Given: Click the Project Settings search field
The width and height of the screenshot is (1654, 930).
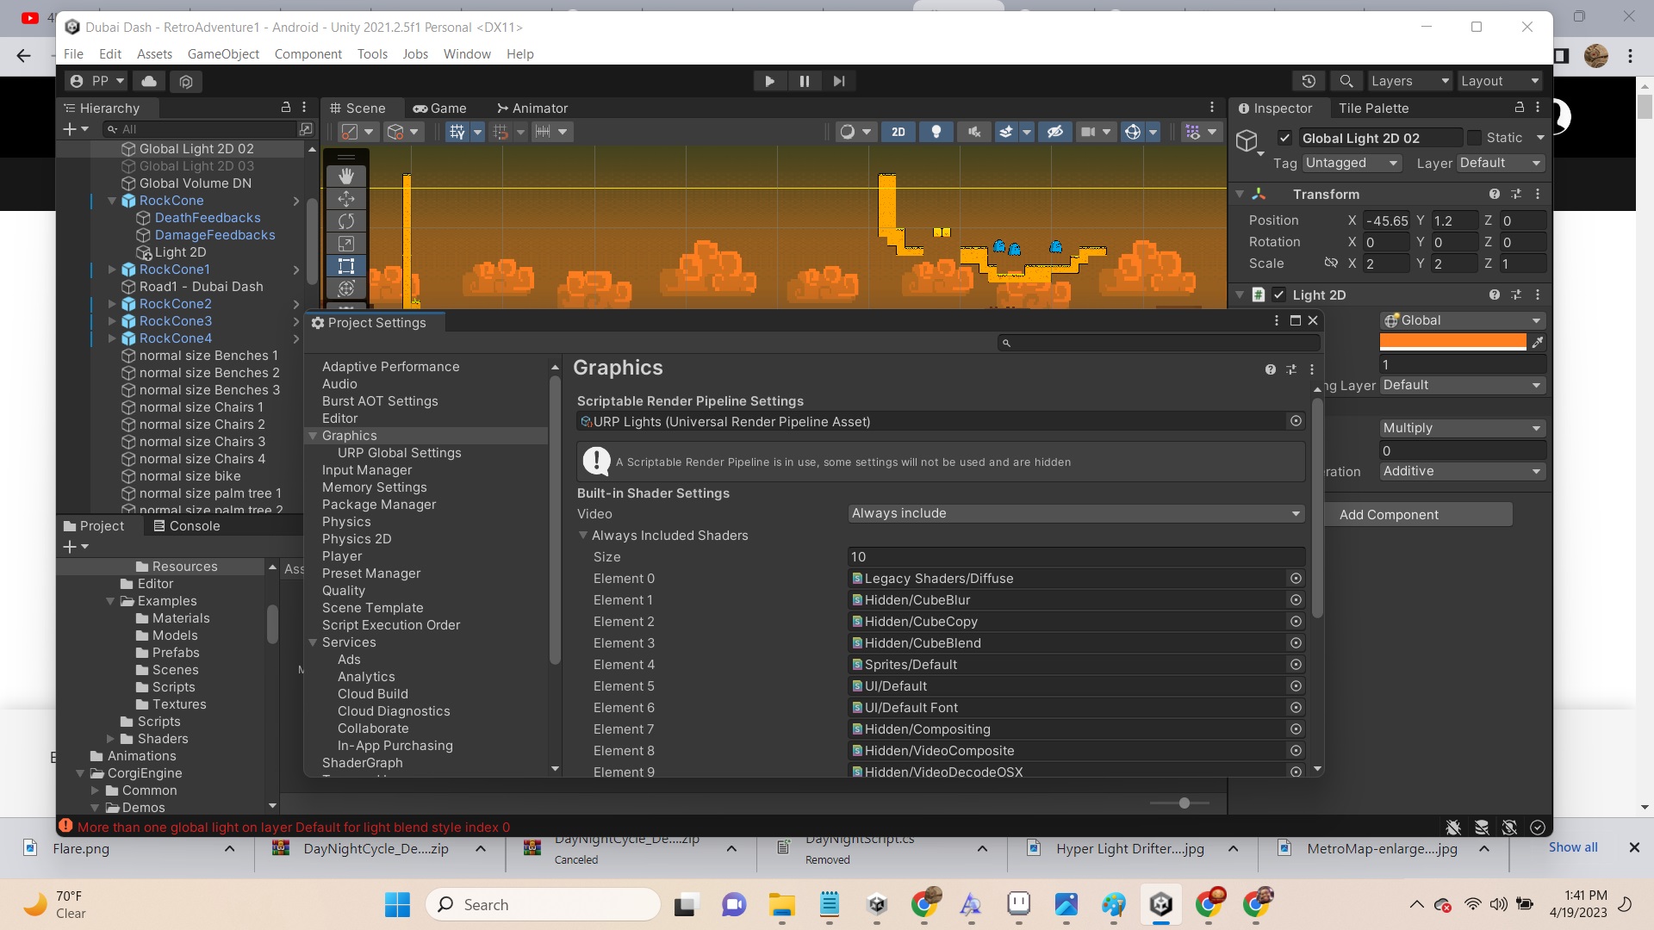Looking at the screenshot, I should [1159, 343].
